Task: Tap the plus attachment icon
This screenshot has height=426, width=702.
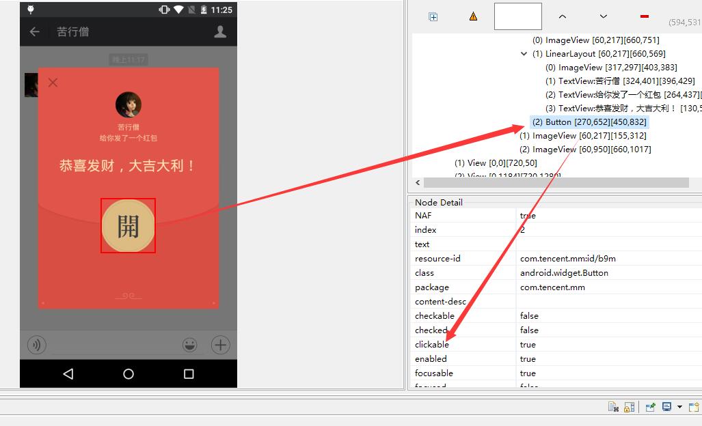Action: [x=220, y=345]
